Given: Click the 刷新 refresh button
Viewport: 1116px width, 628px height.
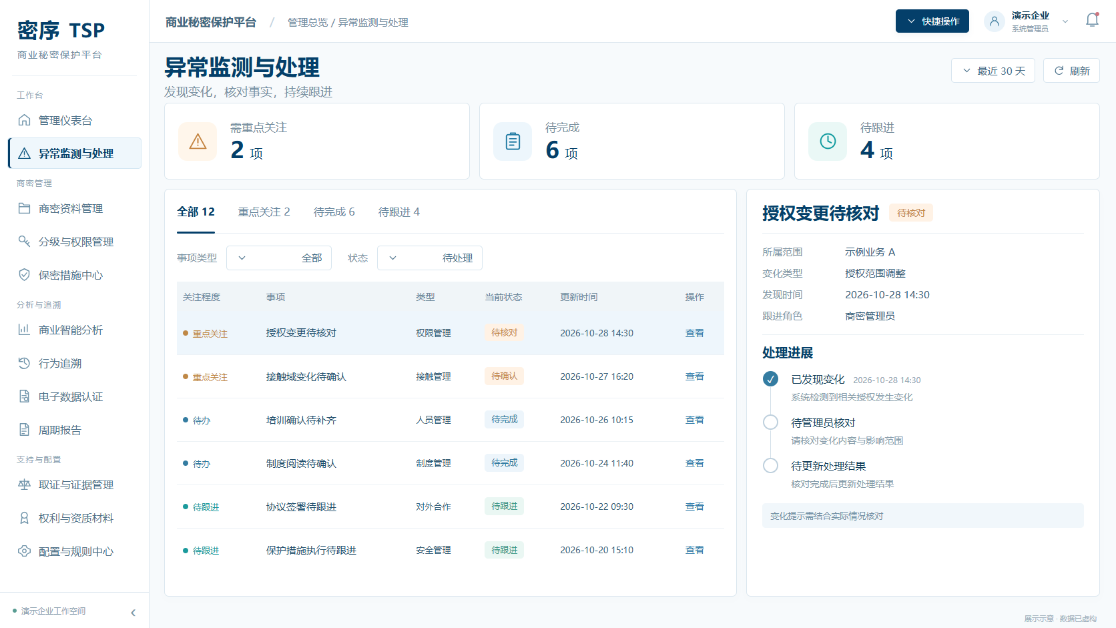Looking at the screenshot, I should [x=1071, y=71].
